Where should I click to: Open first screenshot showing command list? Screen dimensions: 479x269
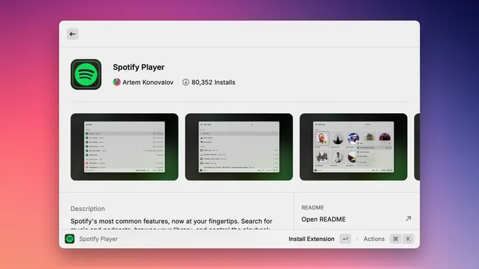124,147
